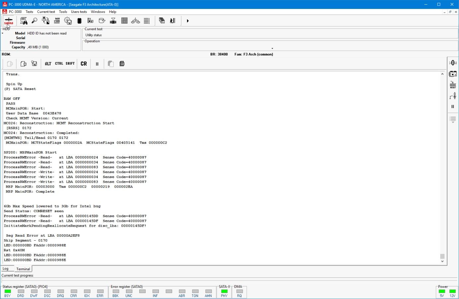Click the terminal scrollbar down arrow

pyautogui.click(x=442, y=261)
